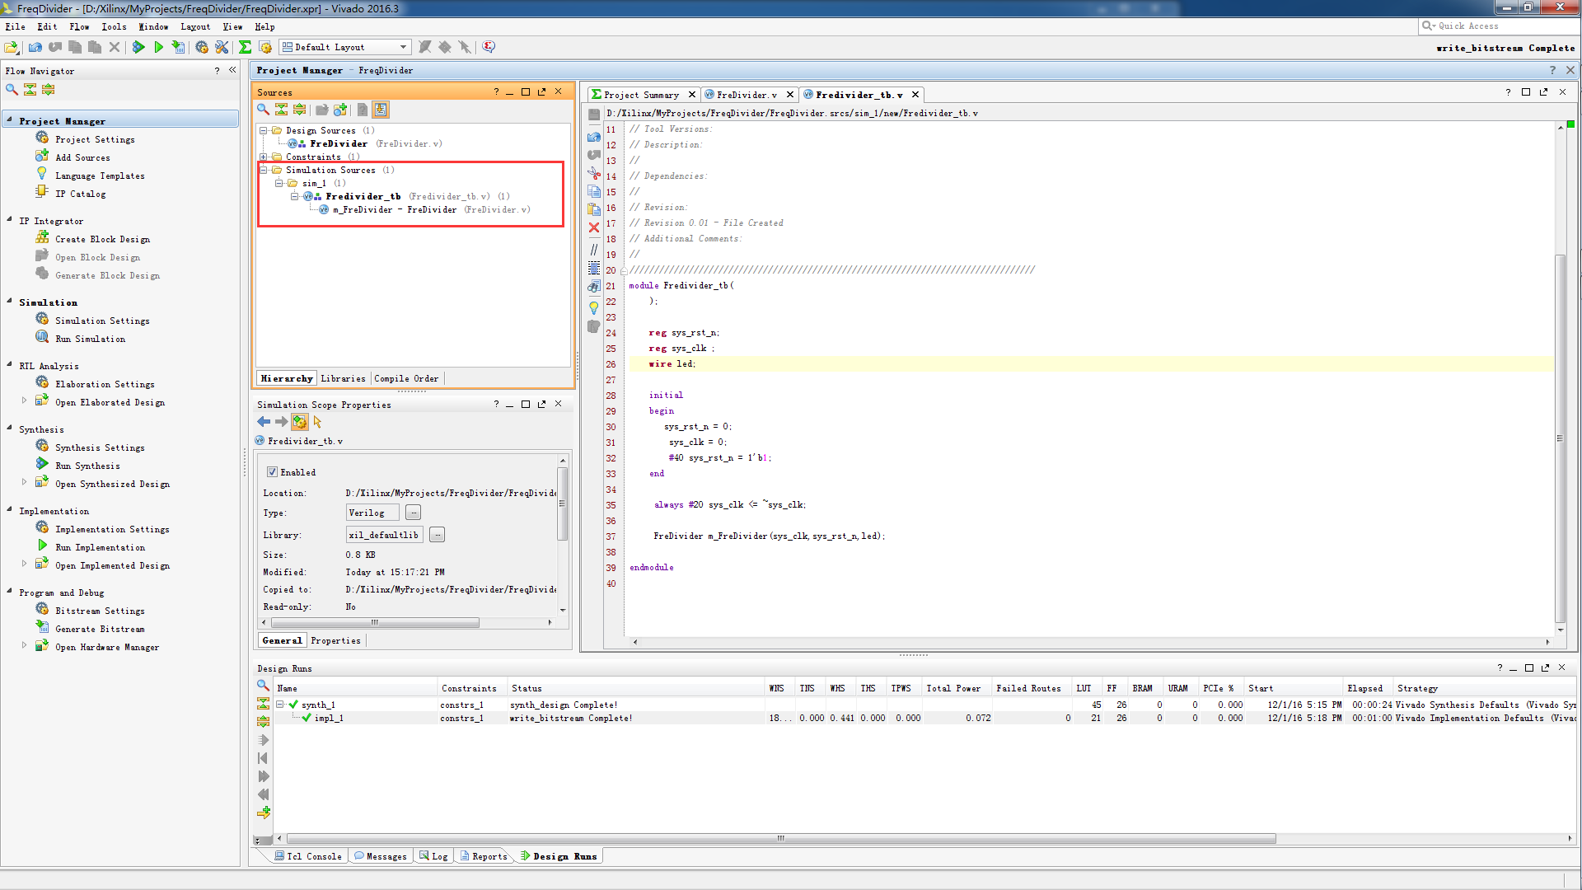Open Project Settings gear in toolbar

[202, 47]
